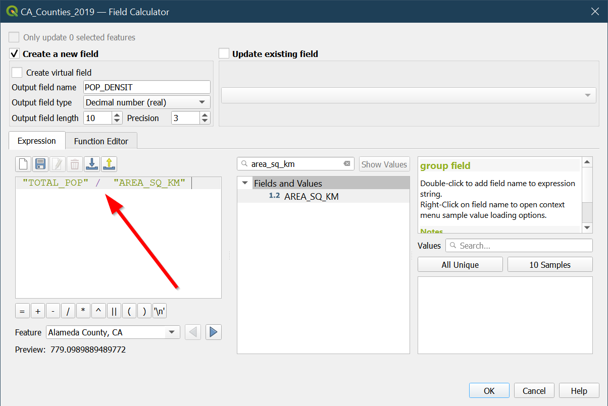Go to next feature preview arrow
The height and width of the screenshot is (406, 608).
214,332
